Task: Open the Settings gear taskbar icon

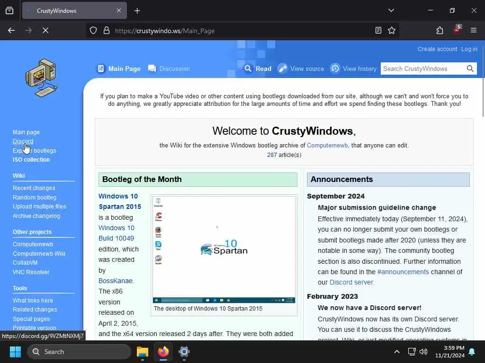Action: [184, 352]
